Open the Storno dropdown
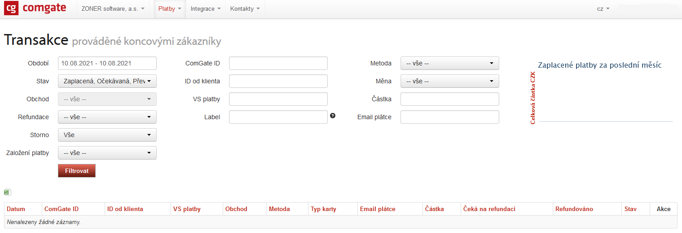The height and width of the screenshot is (233, 682). [x=107, y=135]
